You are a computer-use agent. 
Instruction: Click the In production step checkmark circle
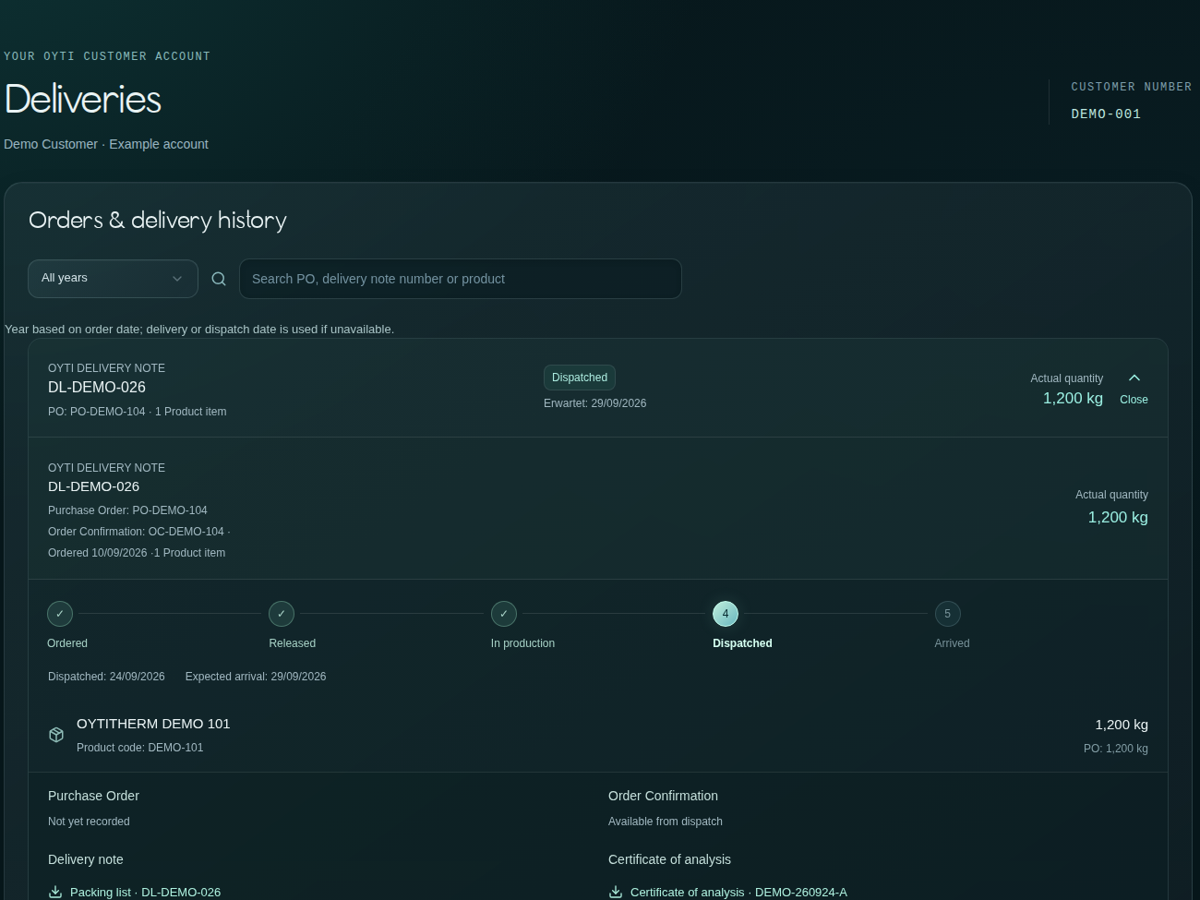pos(504,614)
